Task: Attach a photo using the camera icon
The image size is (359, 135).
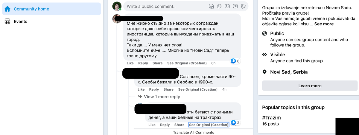Action: [x=227, y=6]
